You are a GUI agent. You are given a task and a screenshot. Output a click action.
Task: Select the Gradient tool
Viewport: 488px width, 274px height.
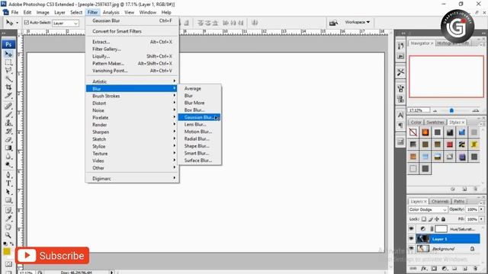[8, 148]
